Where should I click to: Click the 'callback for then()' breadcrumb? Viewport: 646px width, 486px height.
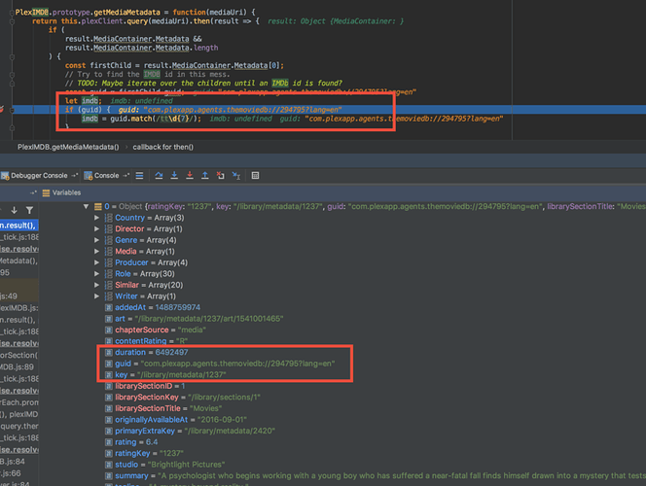click(x=163, y=145)
